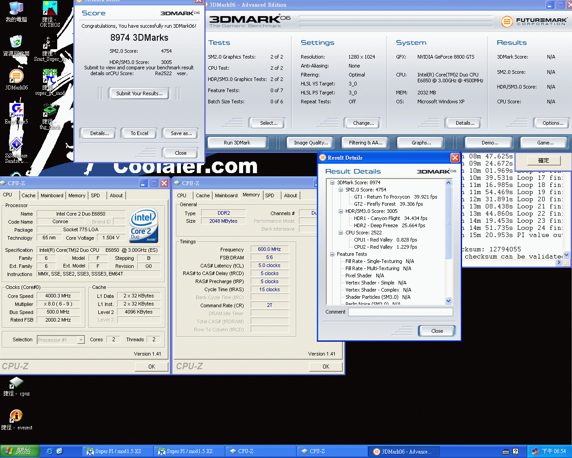This screenshot has height=458, width=572.
Task: Click Run 3DMark button
Action: 237,143
